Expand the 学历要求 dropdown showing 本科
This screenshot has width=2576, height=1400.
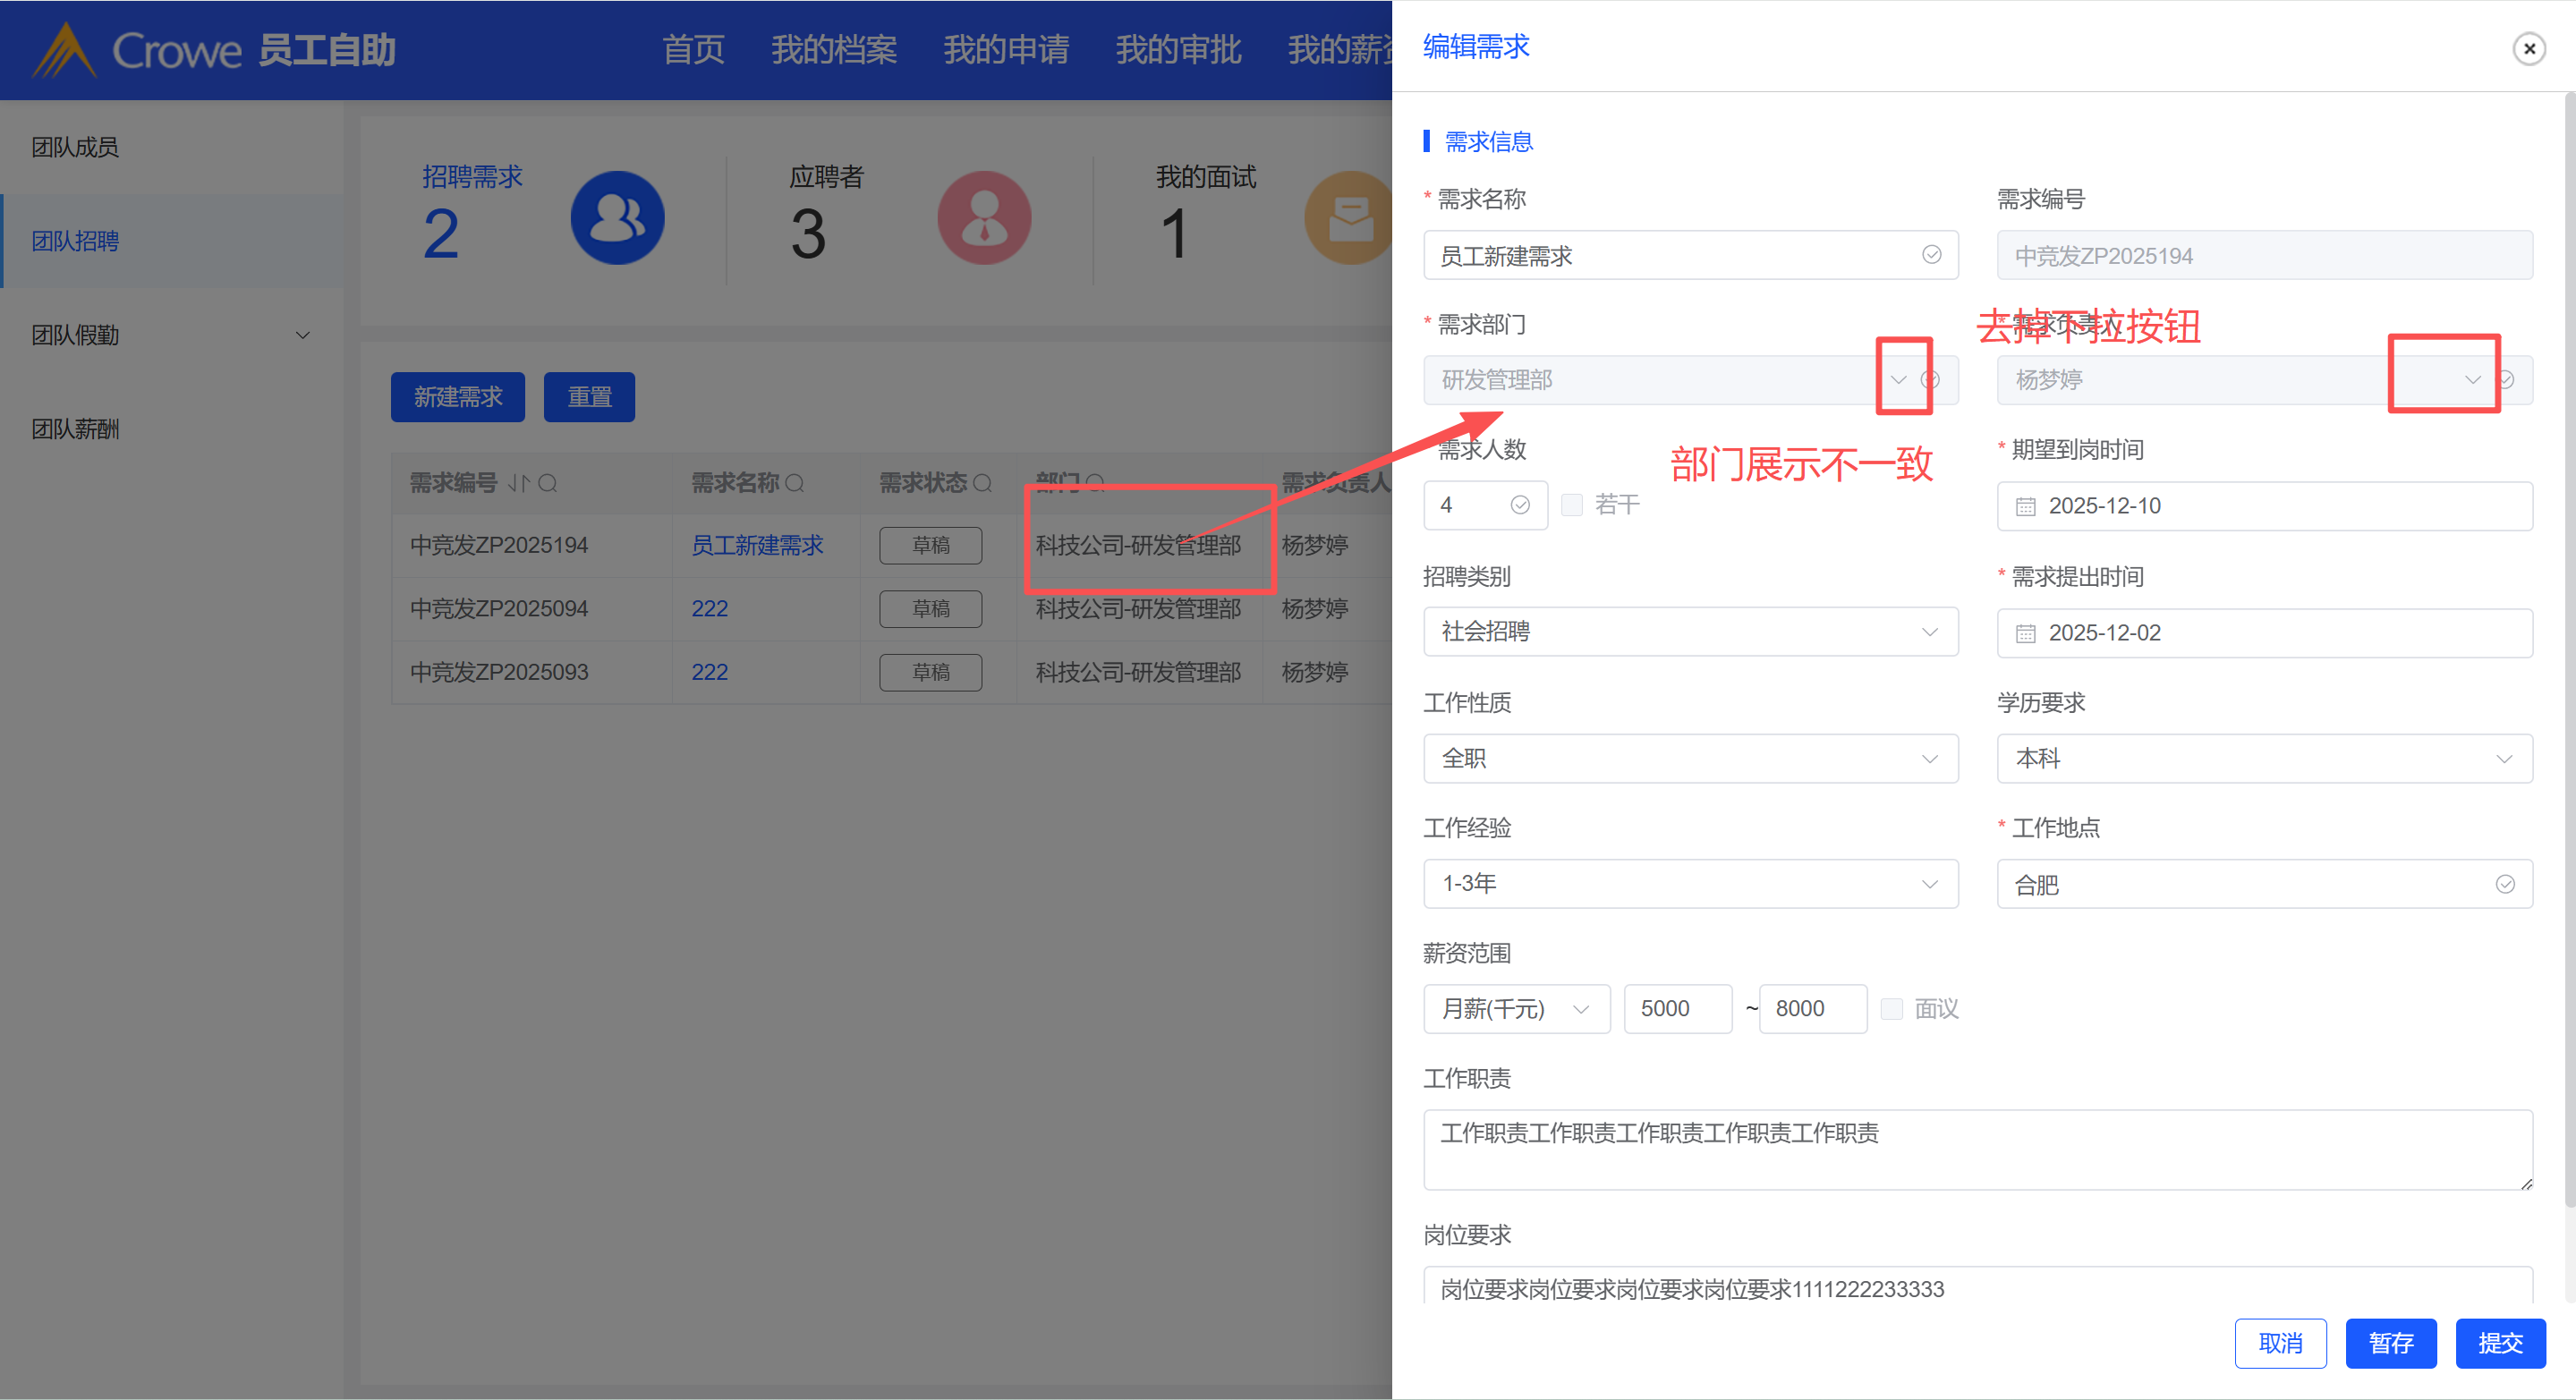[x=2264, y=759]
